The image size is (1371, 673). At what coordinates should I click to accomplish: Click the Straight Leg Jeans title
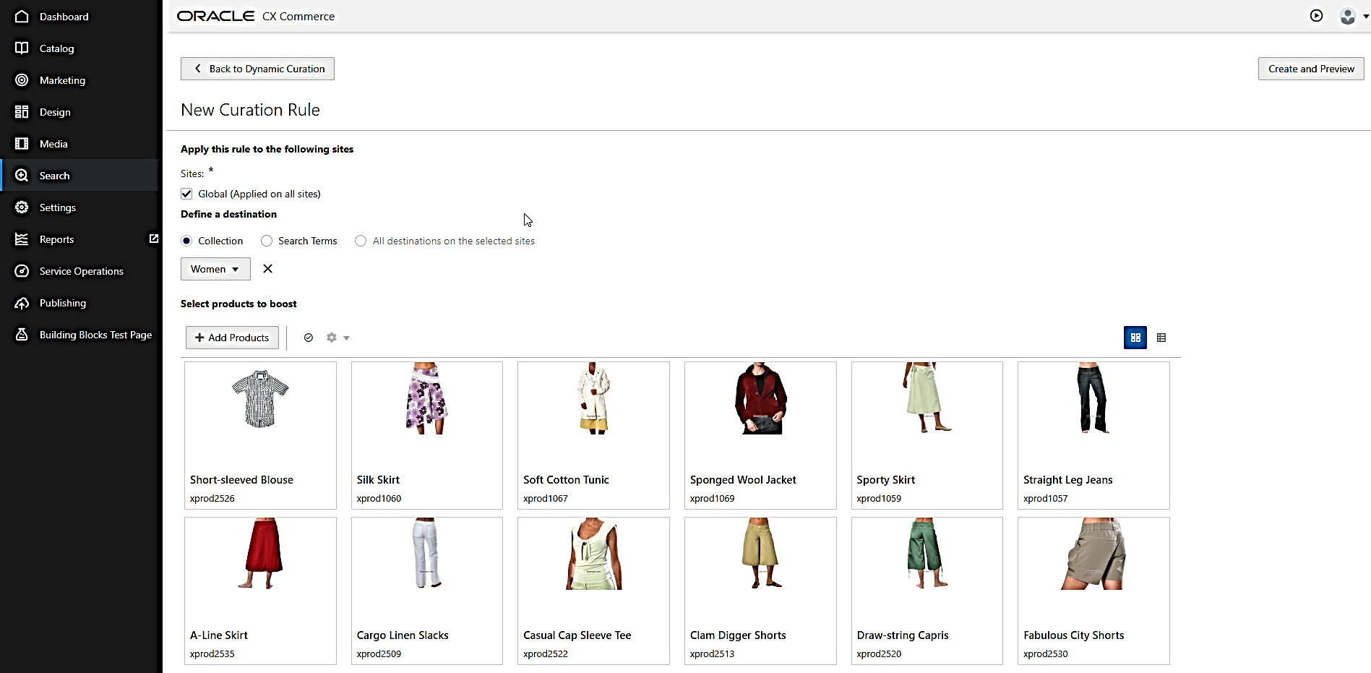click(x=1068, y=480)
